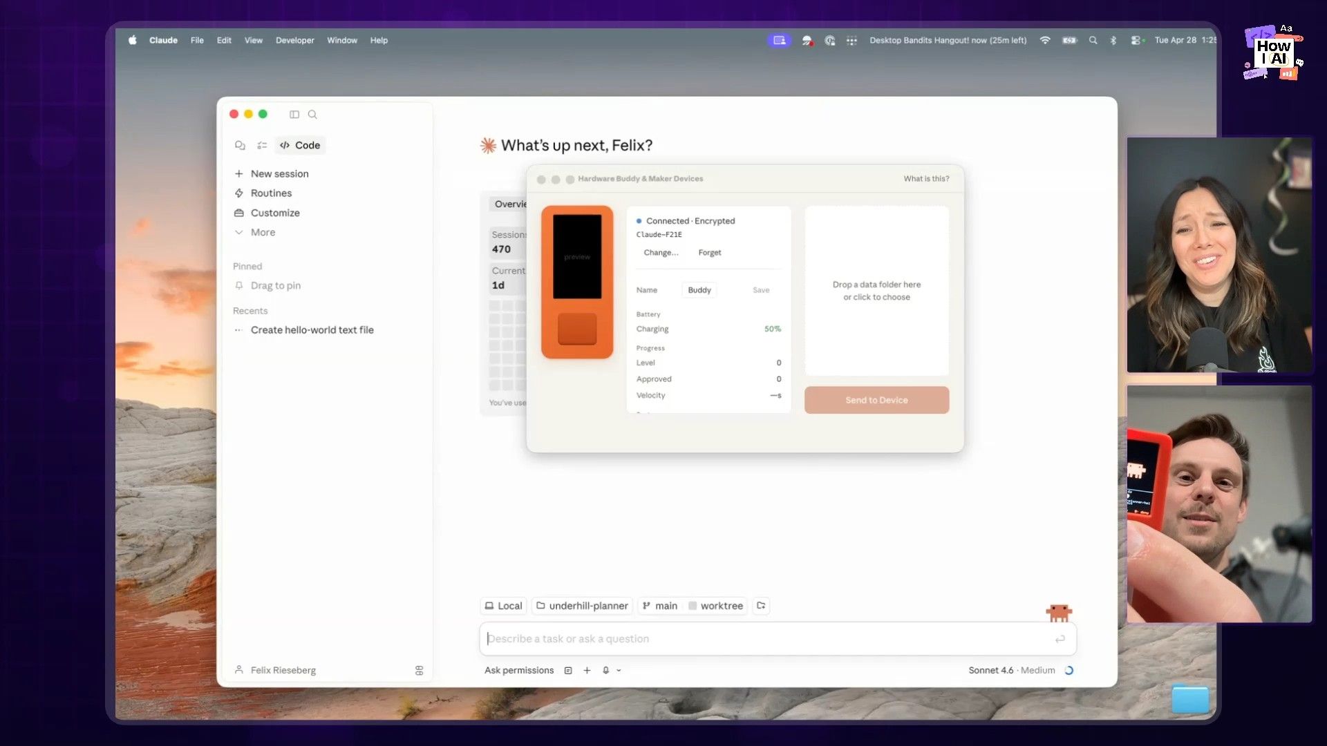Click the dotted grid menu bar icon
This screenshot has height=746, width=1327.
[851, 41]
